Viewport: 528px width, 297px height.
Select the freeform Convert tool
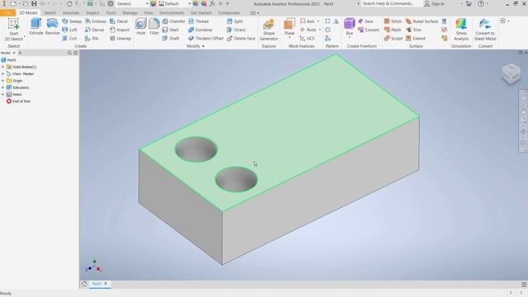click(369, 30)
